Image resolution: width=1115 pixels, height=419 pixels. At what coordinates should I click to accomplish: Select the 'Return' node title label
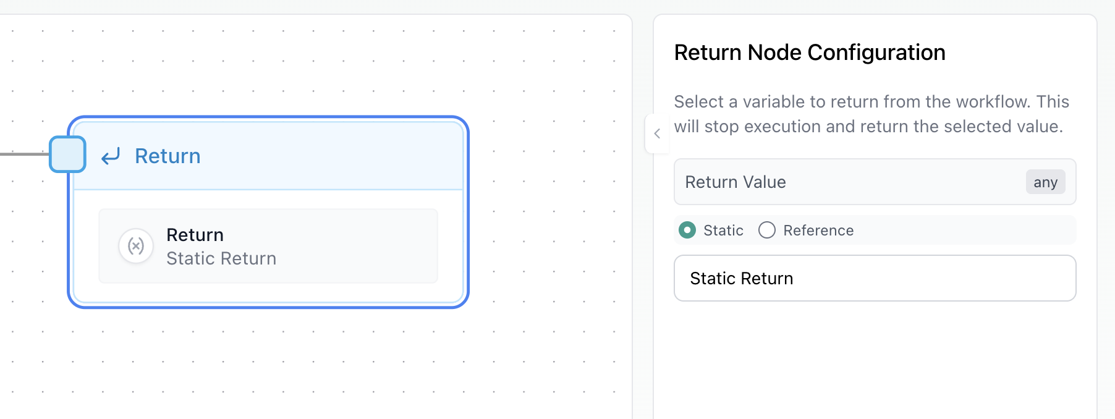167,156
